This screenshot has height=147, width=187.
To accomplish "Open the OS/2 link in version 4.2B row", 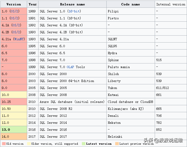I will pyautogui.click(x=16, y=32).
